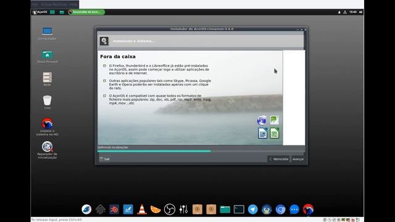Open the network applet in the panel
The width and height of the screenshot is (395, 222).
(345, 12)
